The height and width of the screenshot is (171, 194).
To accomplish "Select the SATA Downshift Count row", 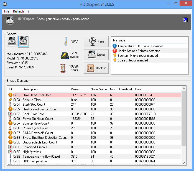I will click(94, 133).
